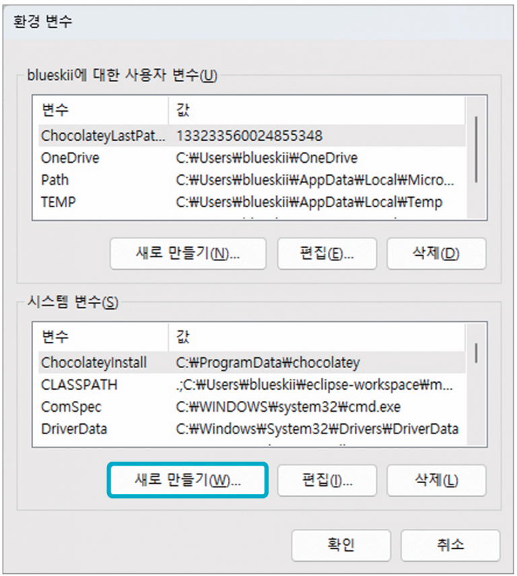Click the 변수 column header in user variables
This screenshot has height=576, width=517.
click(103, 110)
